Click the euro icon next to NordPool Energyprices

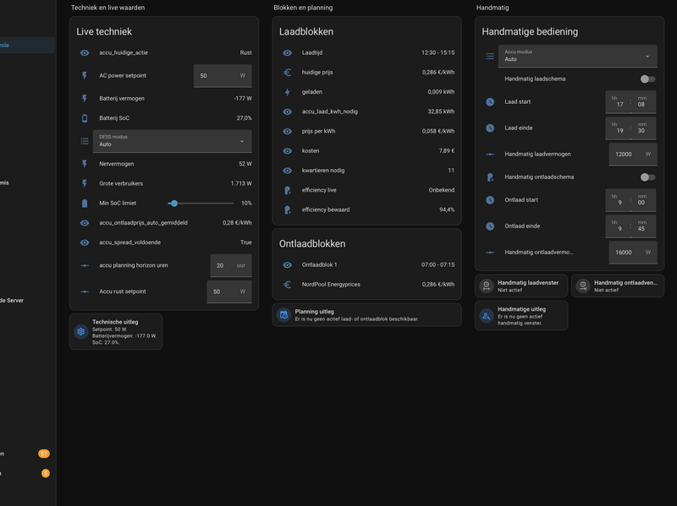(287, 285)
